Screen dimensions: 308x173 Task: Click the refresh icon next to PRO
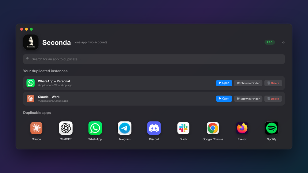tap(283, 42)
